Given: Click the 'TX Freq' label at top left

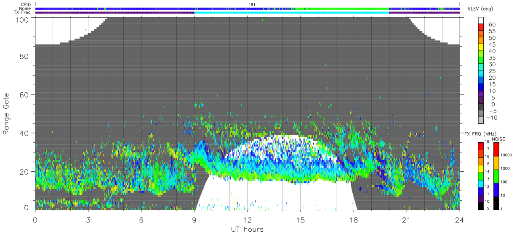Looking at the screenshot, I should (x=23, y=13).
